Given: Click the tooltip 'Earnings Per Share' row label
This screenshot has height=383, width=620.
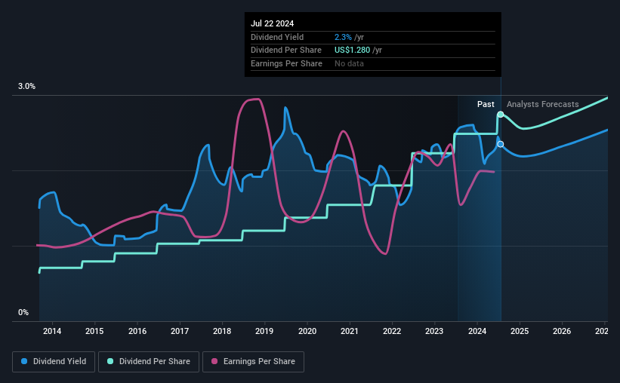Looking at the screenshot, I should 286,63.
